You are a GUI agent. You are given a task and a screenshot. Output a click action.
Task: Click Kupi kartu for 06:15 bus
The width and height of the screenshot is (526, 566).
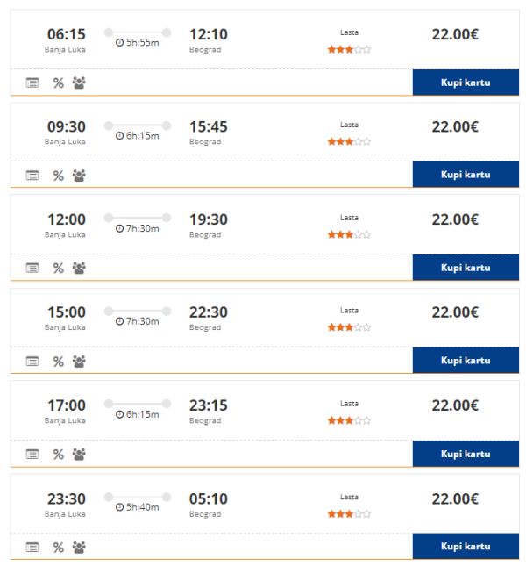tap(466, 82)
